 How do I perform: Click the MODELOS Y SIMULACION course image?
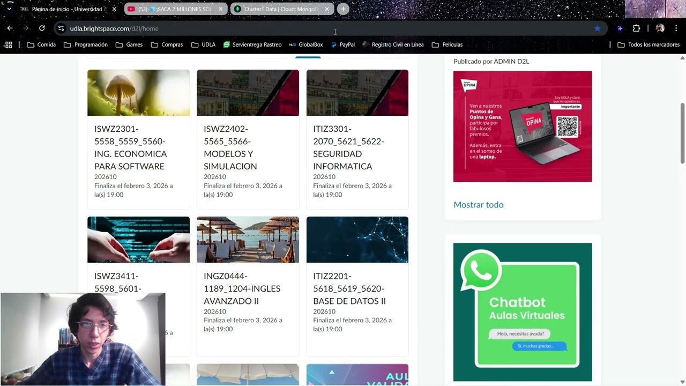pyautogui.click(x=248, y=93)
